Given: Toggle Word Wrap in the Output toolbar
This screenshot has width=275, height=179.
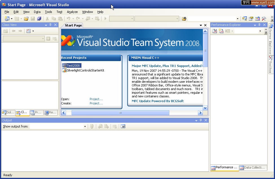Looking at the screenshot, I should point(123,126).
